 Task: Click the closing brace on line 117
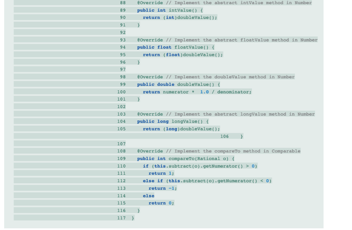coord(133,218)
